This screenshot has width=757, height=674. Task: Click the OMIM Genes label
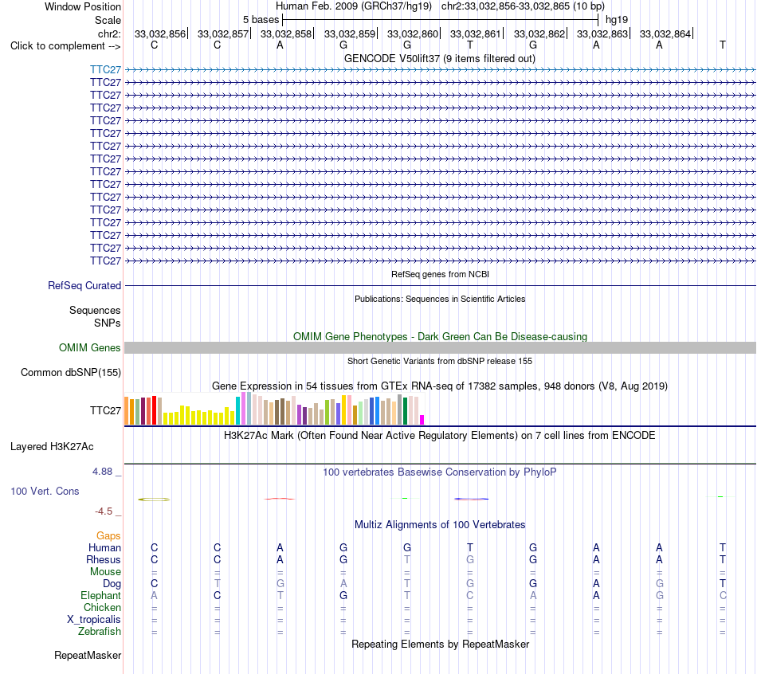coord(89,347)
